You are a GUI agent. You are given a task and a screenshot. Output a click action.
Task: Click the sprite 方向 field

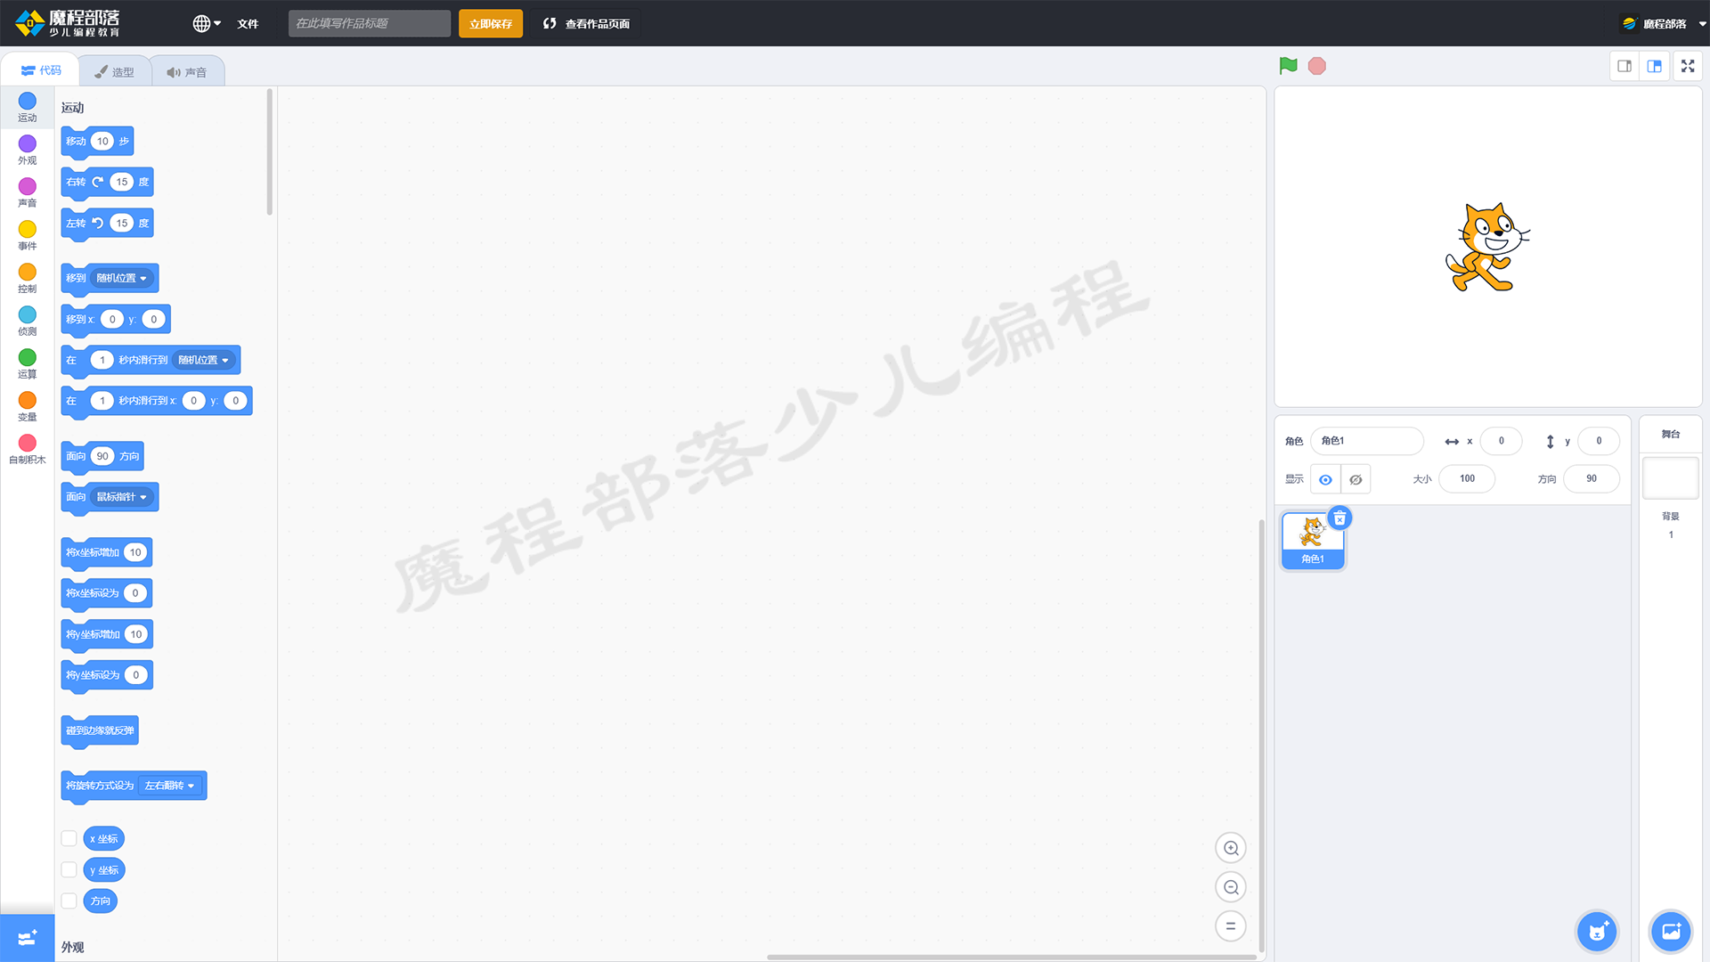coord(1592,479)
